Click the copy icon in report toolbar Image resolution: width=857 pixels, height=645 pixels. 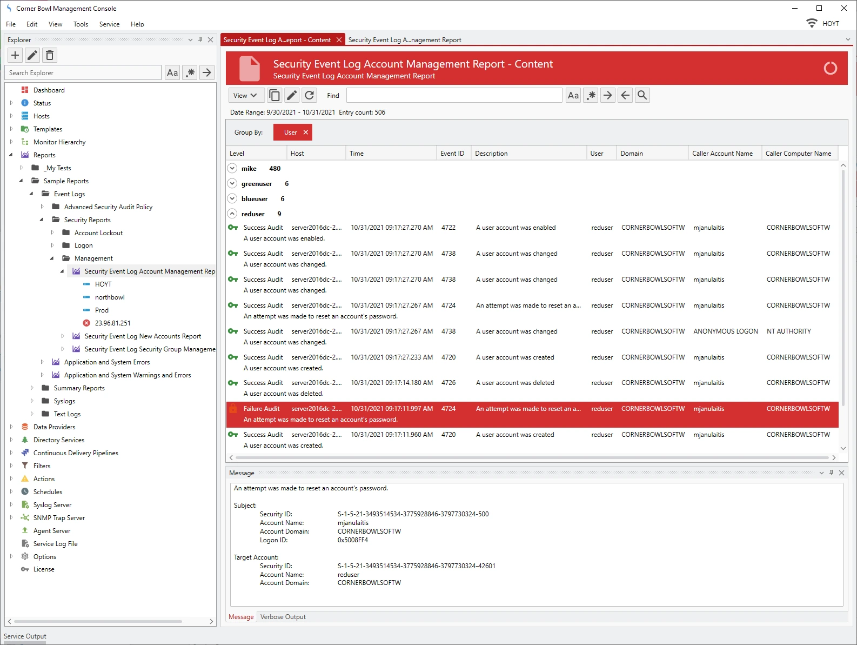[274, 96]
